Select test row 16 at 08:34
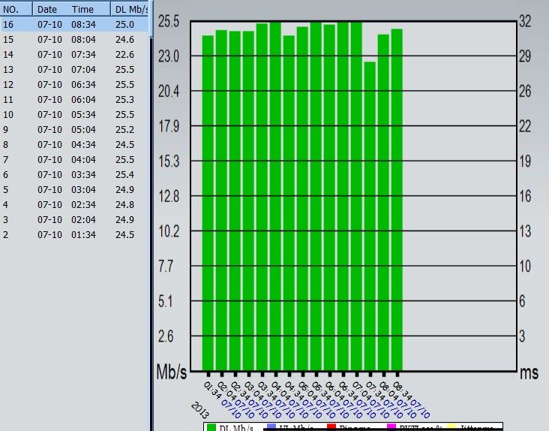This screenshot has width=549, height=431. 74,25
